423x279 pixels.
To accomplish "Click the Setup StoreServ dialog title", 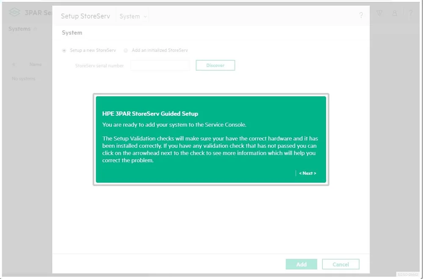I will (x=85, y=16).
